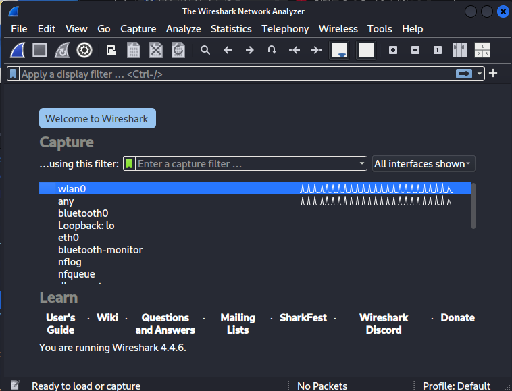The width and height of the screenshot is (512, 391).
Task: Go to last packet icon
Action: [316, 50]
